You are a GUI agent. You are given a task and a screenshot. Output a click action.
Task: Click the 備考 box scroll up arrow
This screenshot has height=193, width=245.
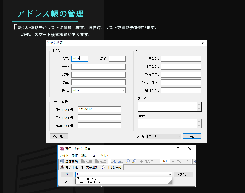199,121
